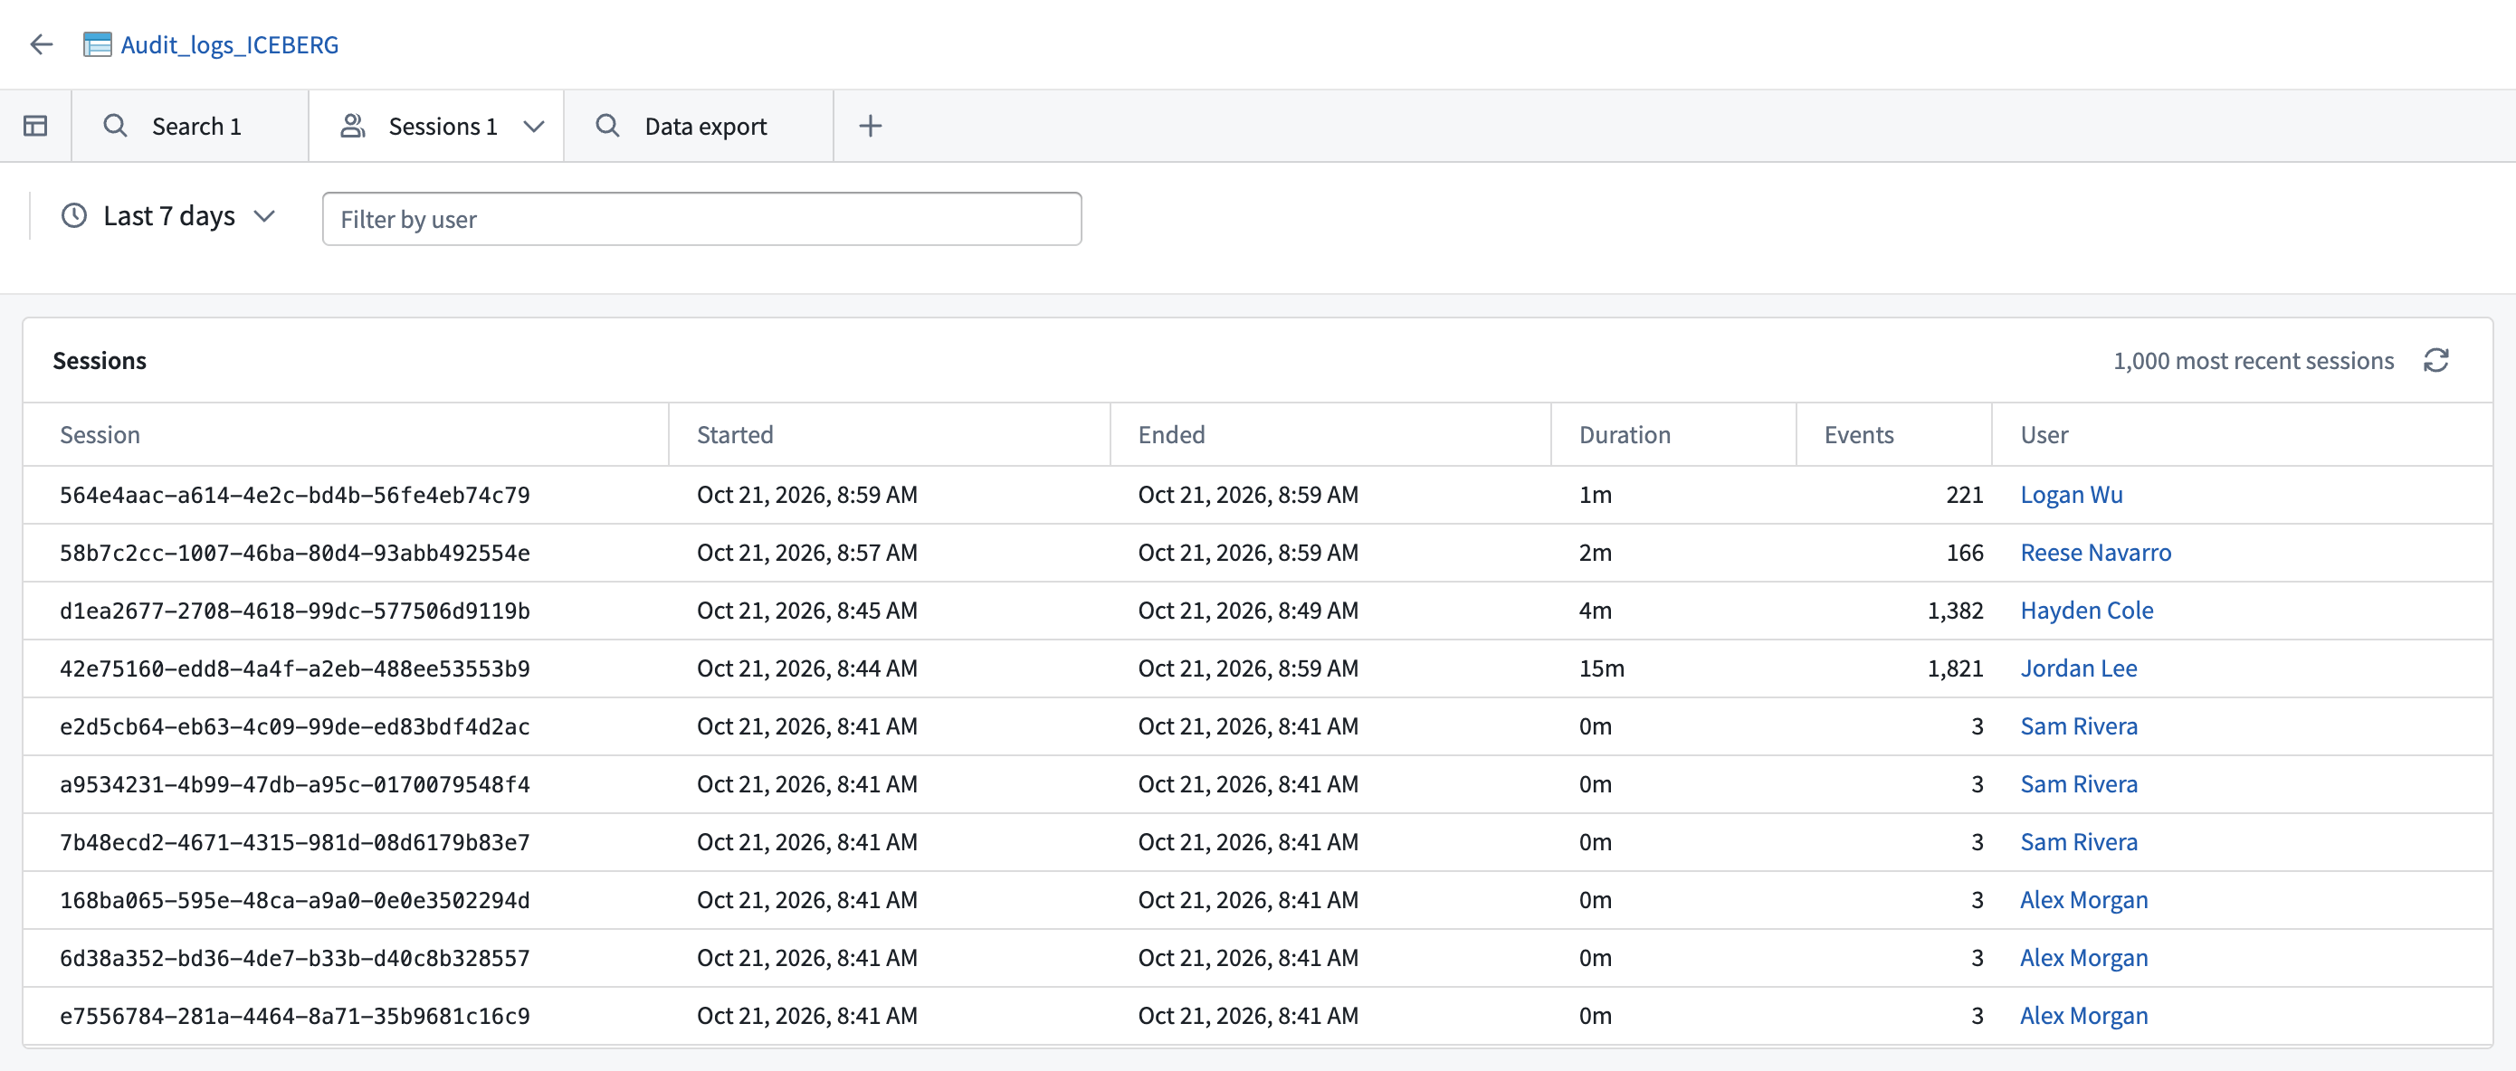Click the users icon on Sessions tab

[353, 126]
